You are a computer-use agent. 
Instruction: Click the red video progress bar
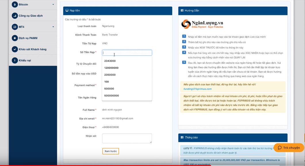(x=105, y=165)
